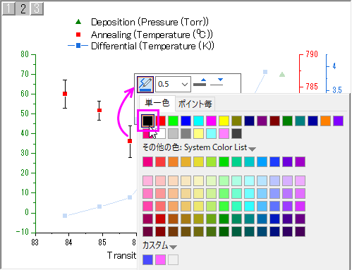Pick the navy swatch after olive

(x=249, y=121)
